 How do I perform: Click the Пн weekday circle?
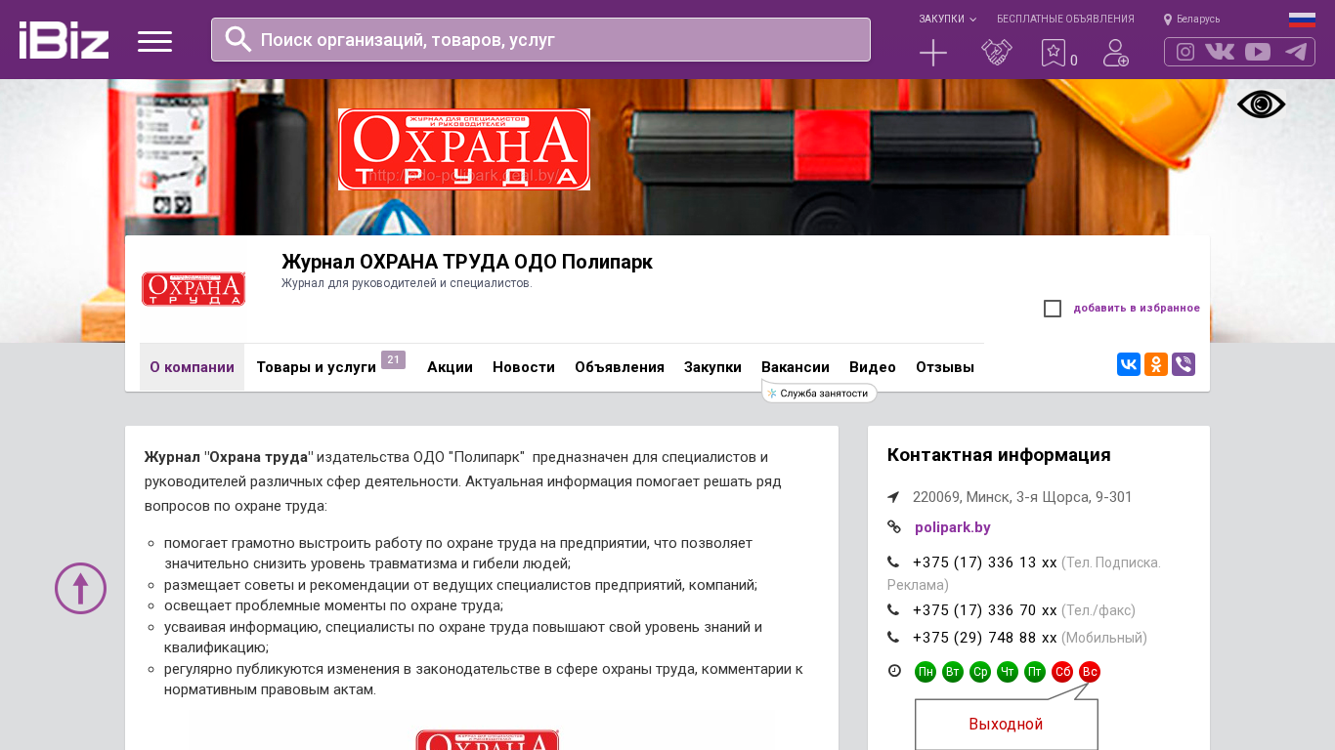(x=926, y=672)
